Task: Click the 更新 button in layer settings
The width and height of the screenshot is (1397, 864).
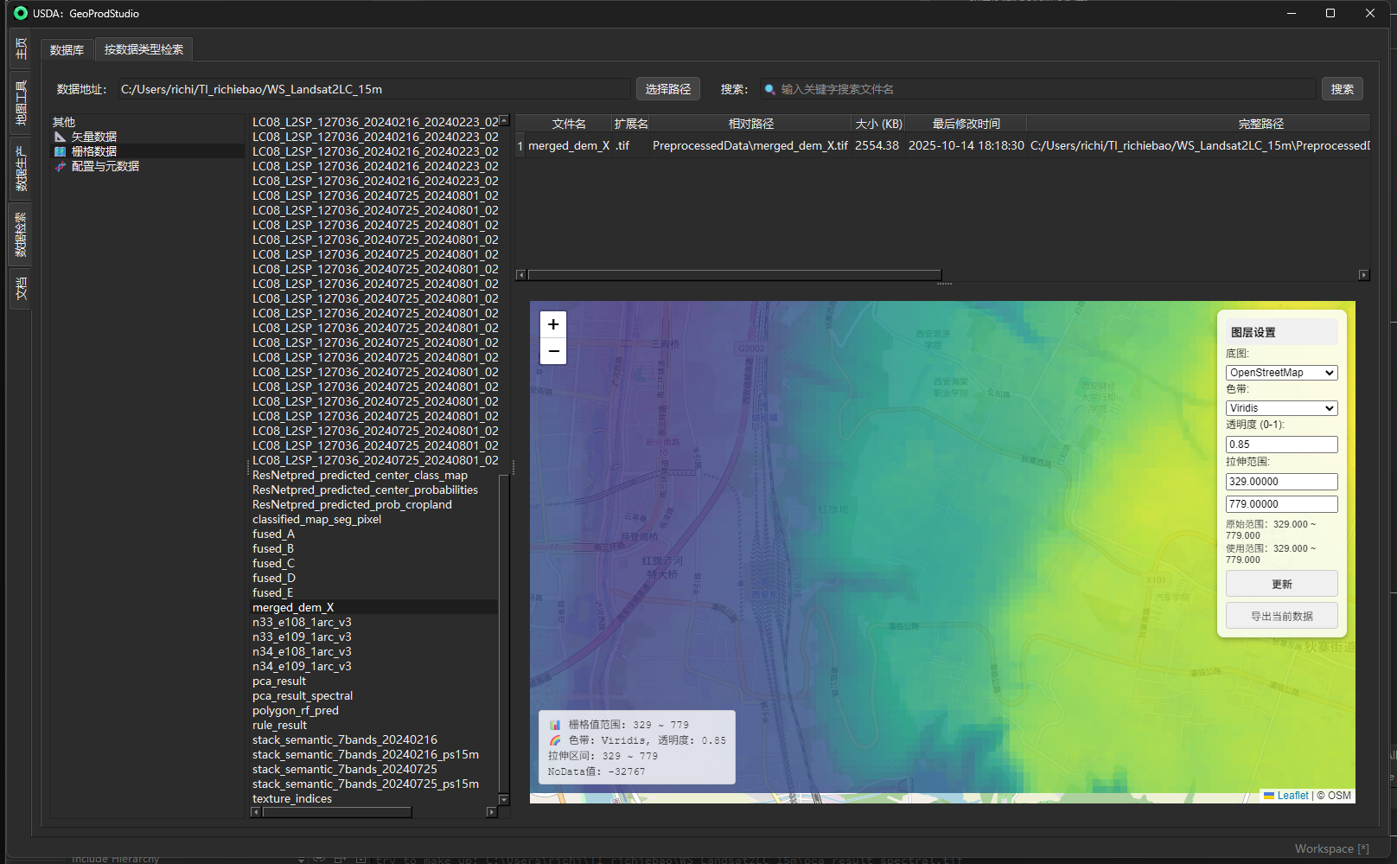Action: pyautogui.click(x=1281, y=584)
